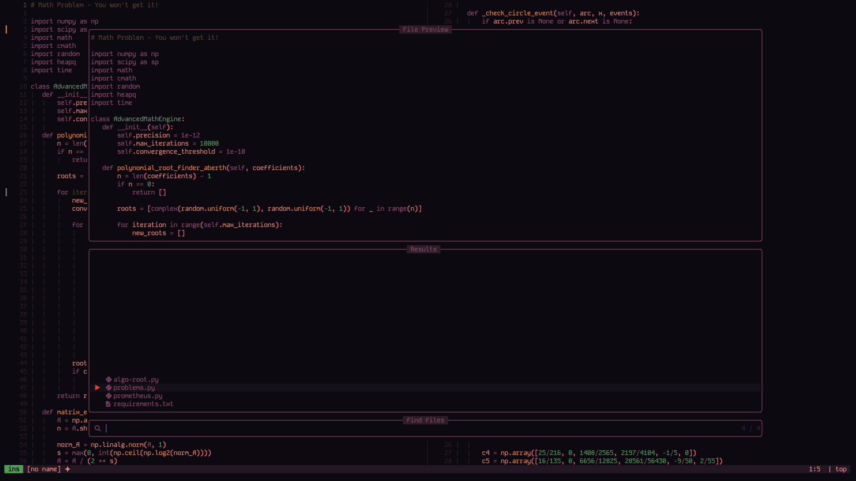Click the ins mode indicator in status line
856x481 pixels.
pyautogui.click(x=13, y=469)
